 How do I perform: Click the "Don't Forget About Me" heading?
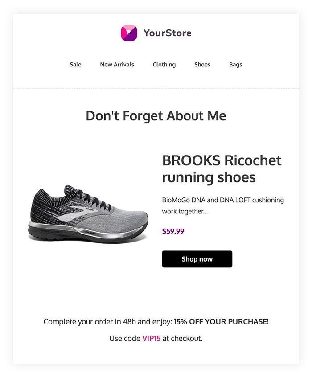(x=156, y=116)
